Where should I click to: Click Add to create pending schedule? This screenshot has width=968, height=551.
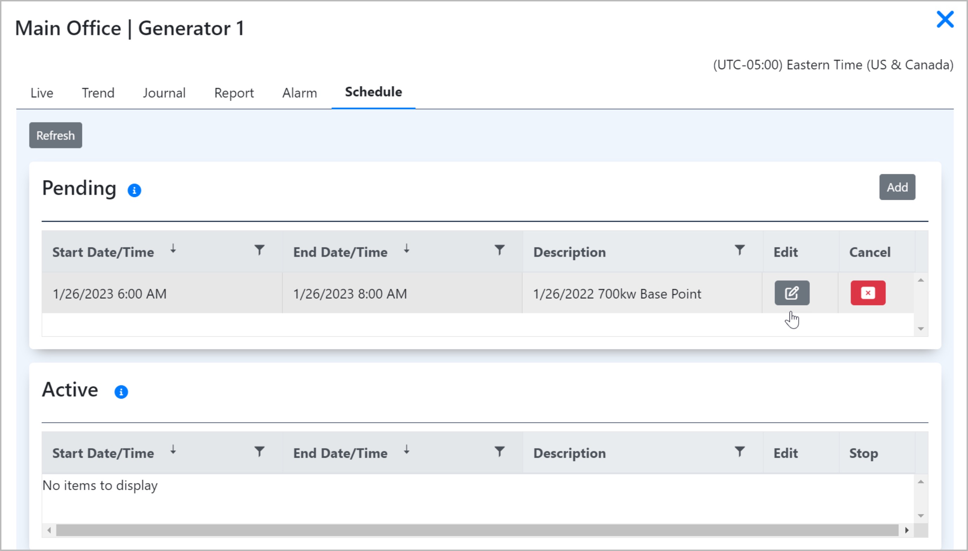point(897,187)
